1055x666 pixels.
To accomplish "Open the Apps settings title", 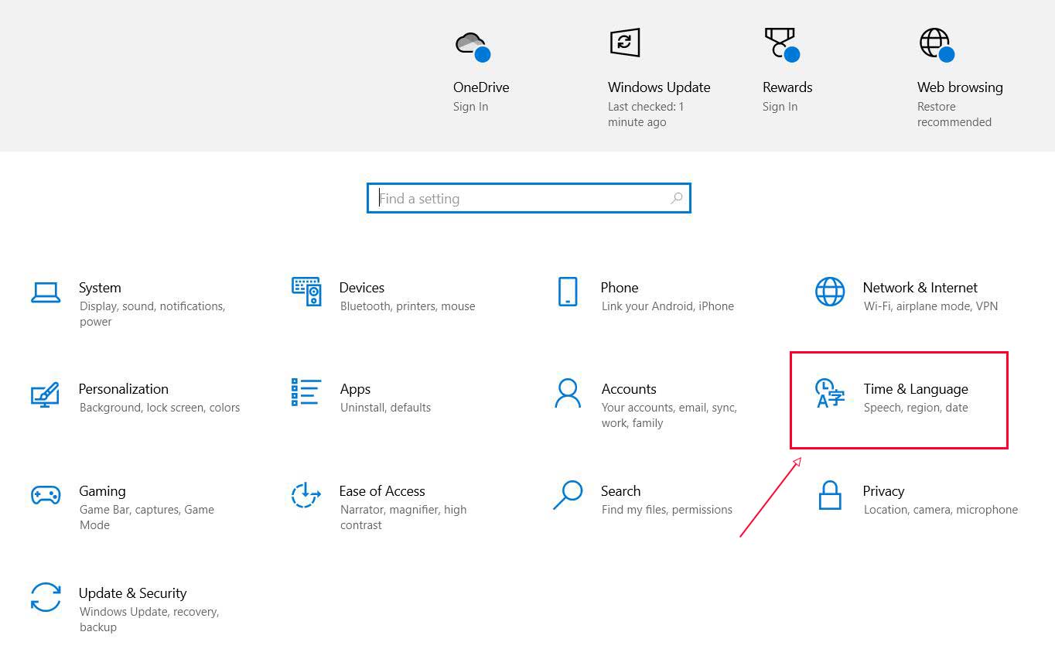I will click(x=355, y=390).
